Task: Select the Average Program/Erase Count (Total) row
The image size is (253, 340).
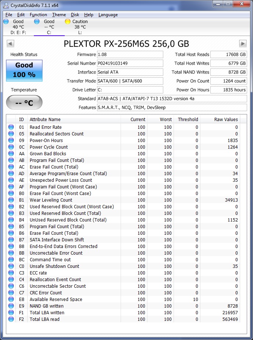Action: (123, 173)
